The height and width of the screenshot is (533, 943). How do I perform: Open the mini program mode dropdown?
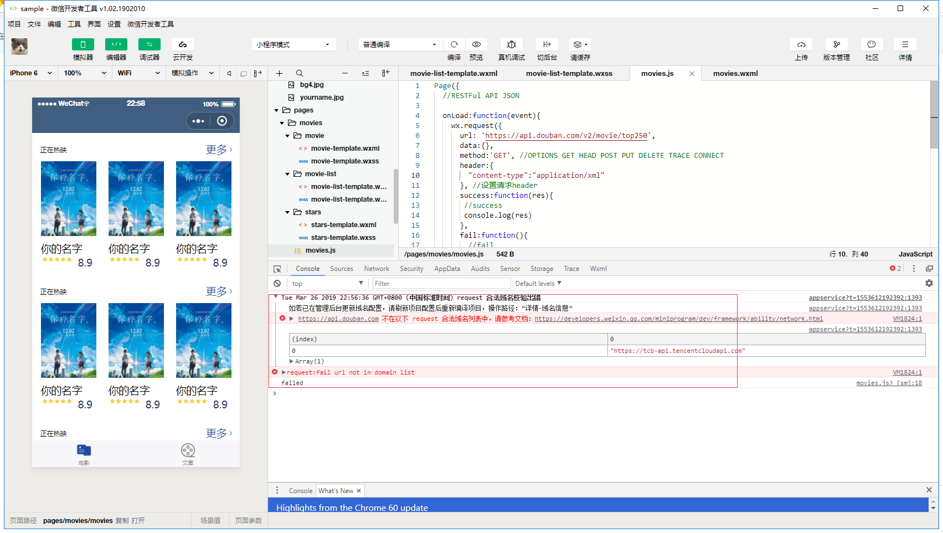coord(293,44)
